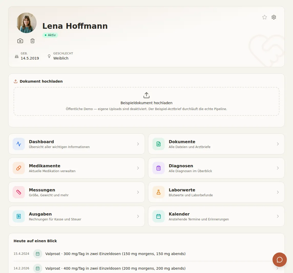Image resolution: width=293 pixels, height=273 pixels.
Task: Expand Dashboard with its chevron arrow
Action: pyautogui.click(x=138, y=144)
